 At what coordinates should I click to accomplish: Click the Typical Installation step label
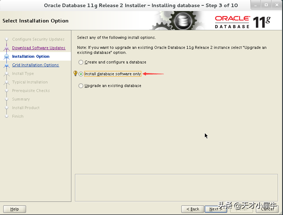(30, 82)
